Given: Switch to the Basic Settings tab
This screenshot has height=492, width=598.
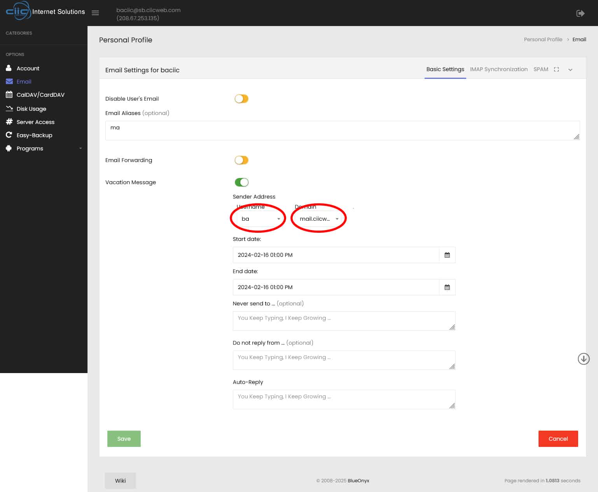Looking at the screenshot, I should [445, 69].
